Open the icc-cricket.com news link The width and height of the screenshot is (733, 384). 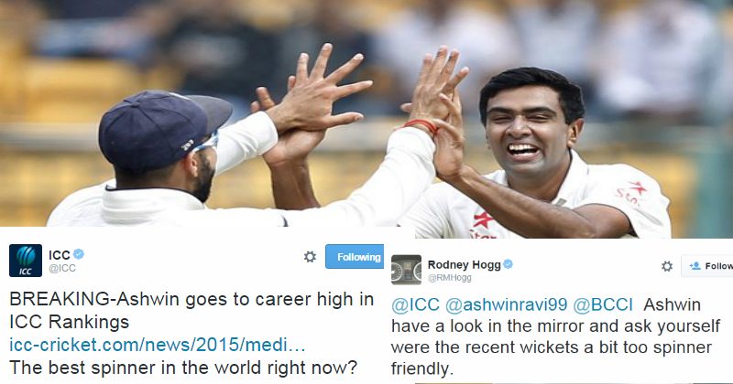click(158, 345)
